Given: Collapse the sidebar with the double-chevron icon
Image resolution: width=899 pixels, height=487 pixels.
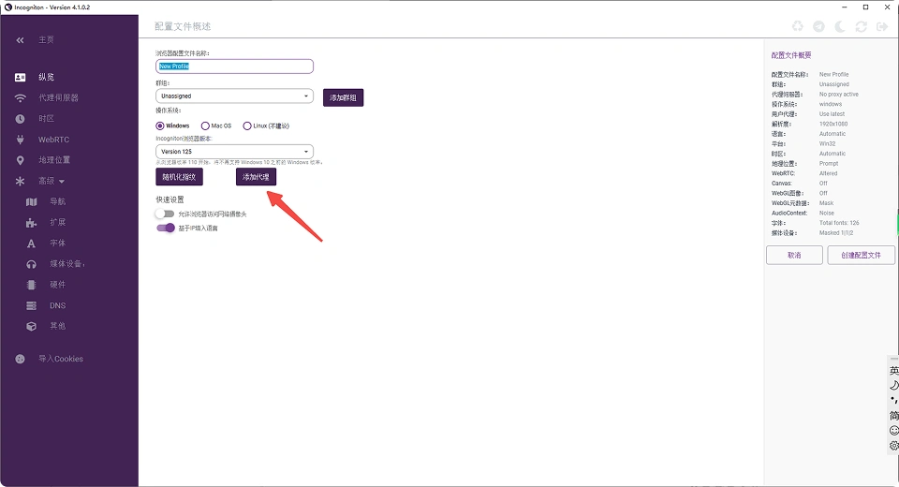Looking at the screenshot, I should pyautogui.click(x=21, y=40).
